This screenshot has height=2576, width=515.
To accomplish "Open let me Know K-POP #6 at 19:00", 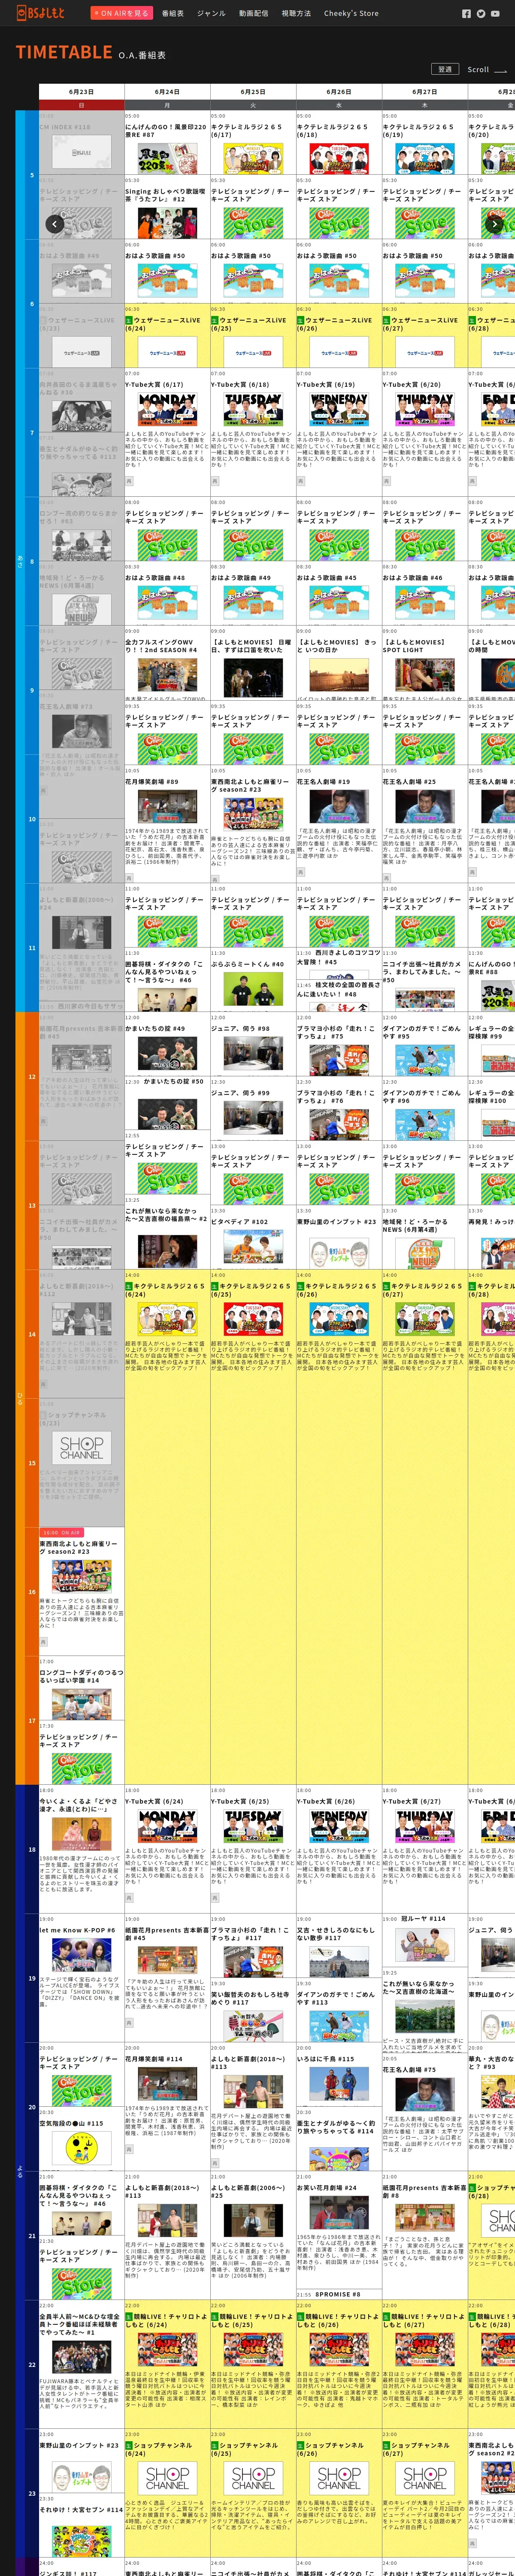I will coord(81,1977).
